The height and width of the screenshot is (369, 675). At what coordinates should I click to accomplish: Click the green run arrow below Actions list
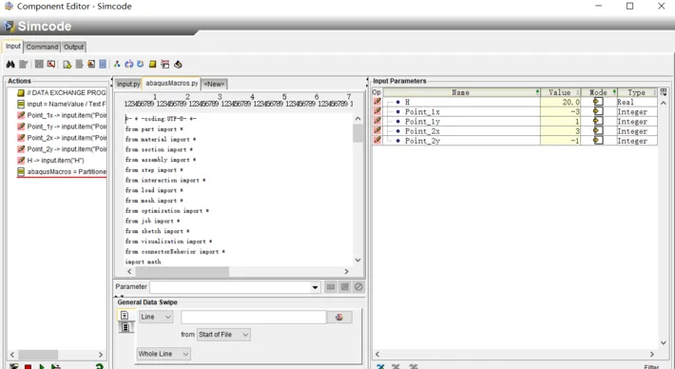tap(42, 366)
